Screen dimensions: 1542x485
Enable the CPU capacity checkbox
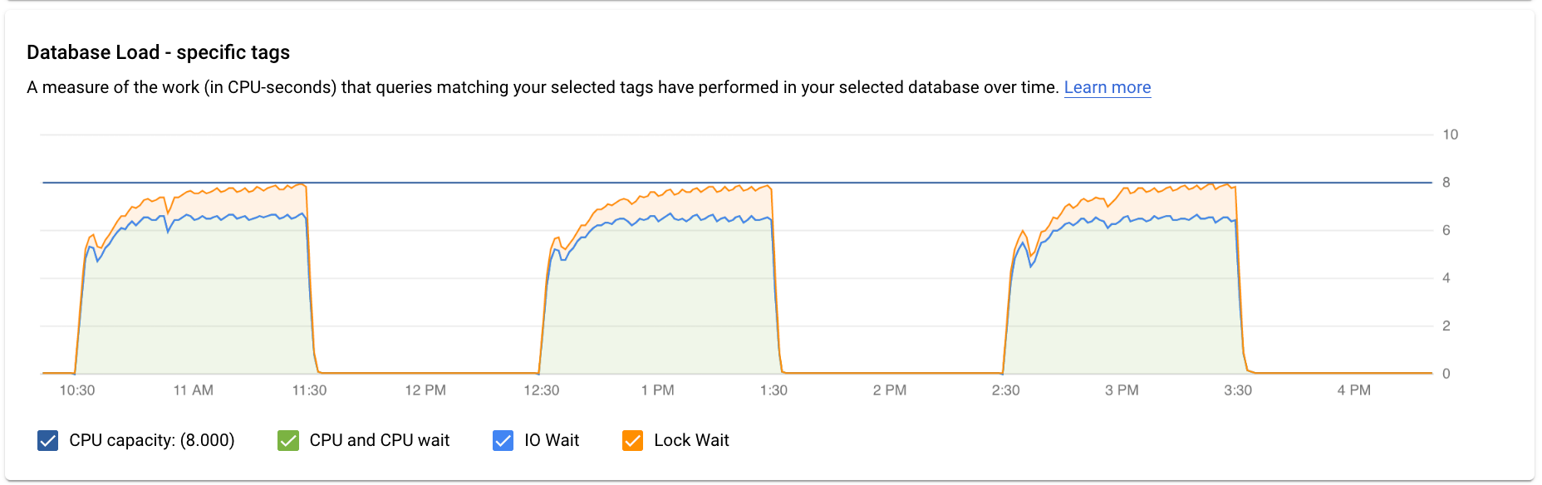pyautogui.click(x=47, y=440)
